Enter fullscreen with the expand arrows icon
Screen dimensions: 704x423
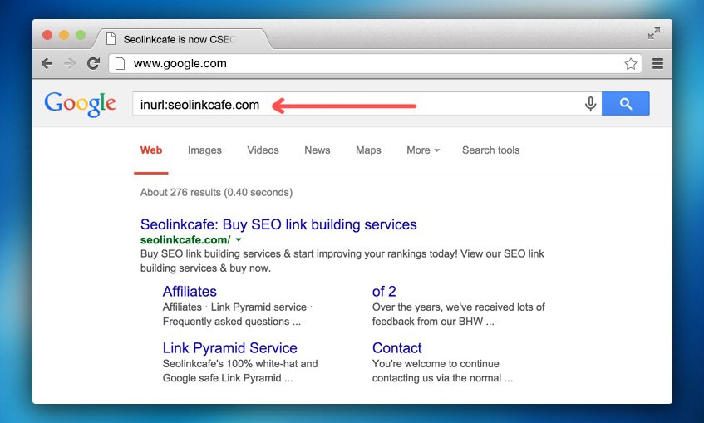pos(653,34)
